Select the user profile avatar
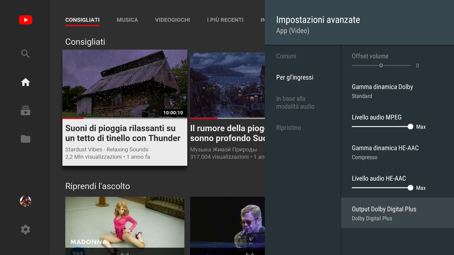 [x=25, y=201]
